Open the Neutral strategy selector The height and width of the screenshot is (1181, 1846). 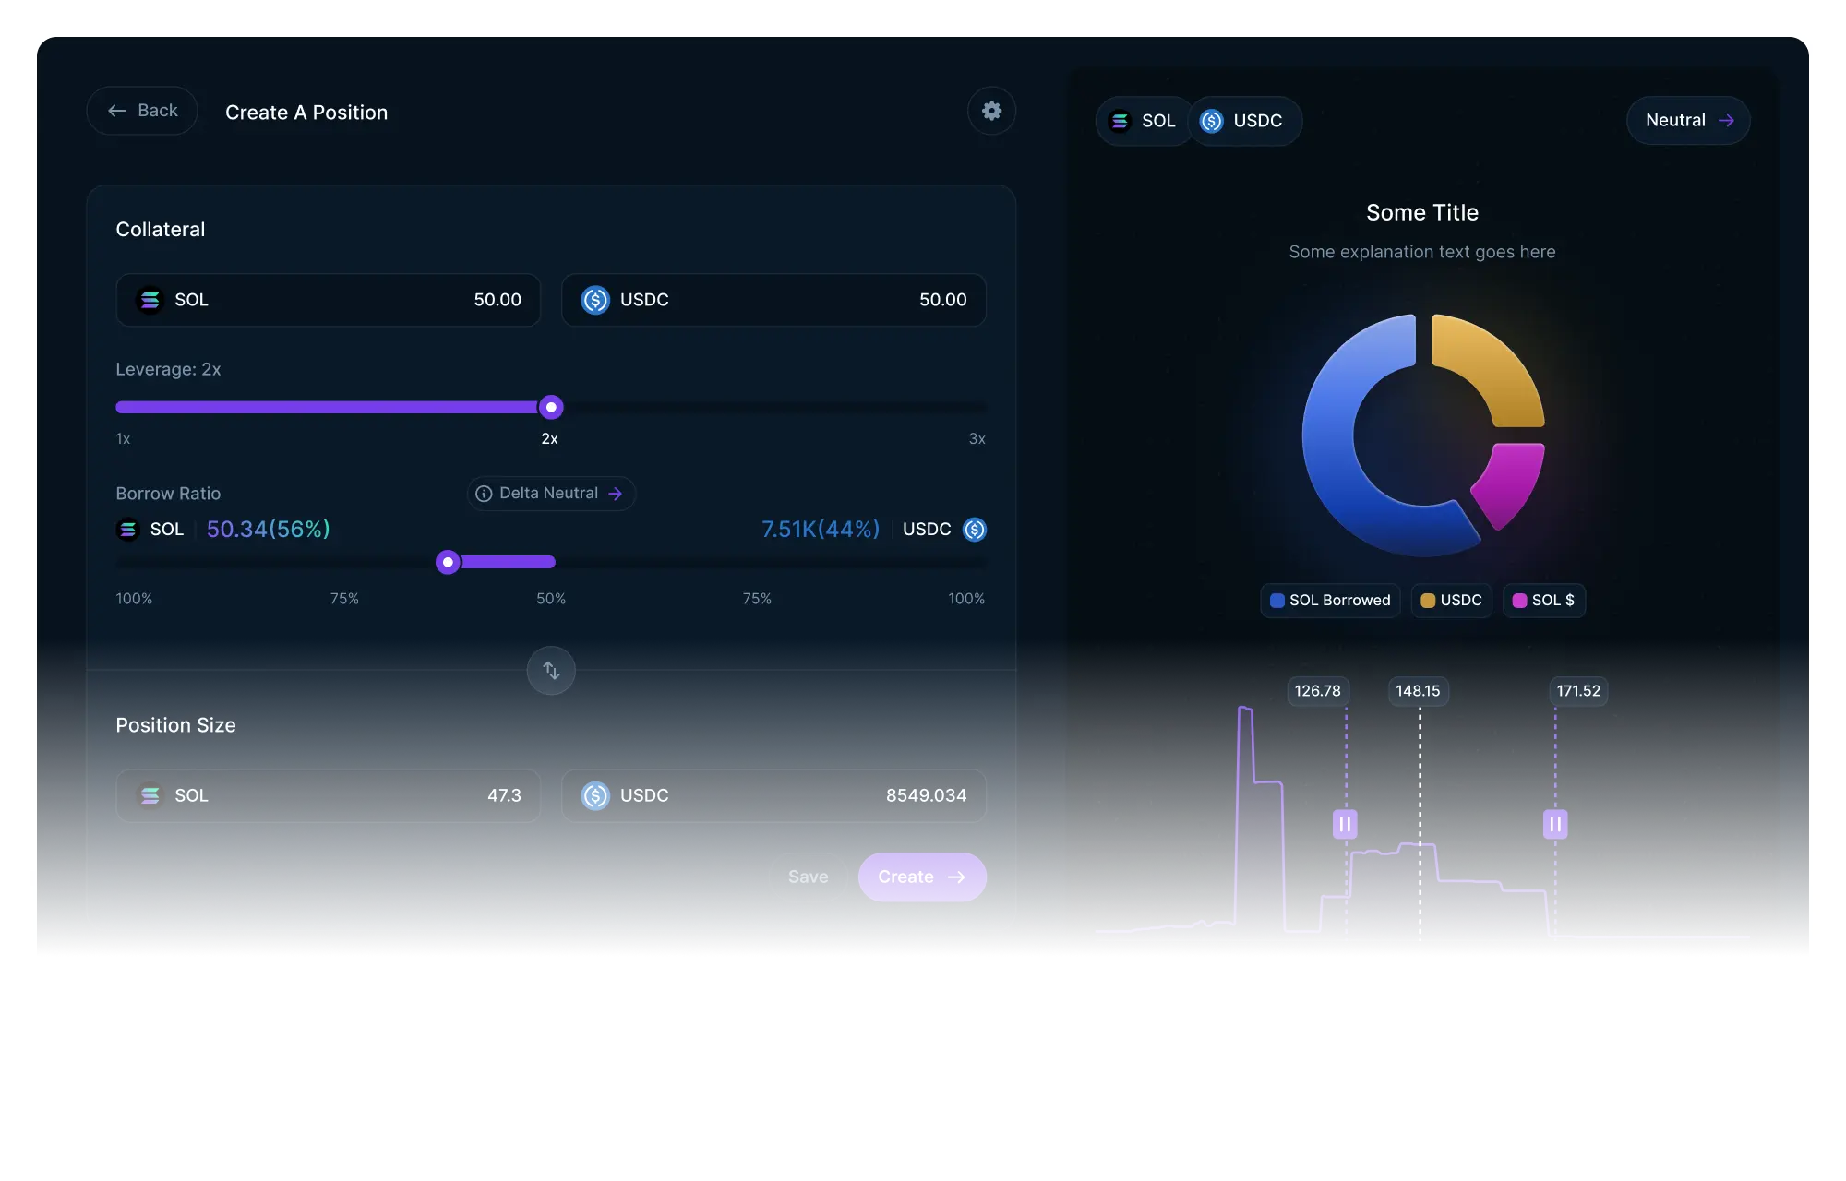pyautogui.click(x=1687, y=121)
